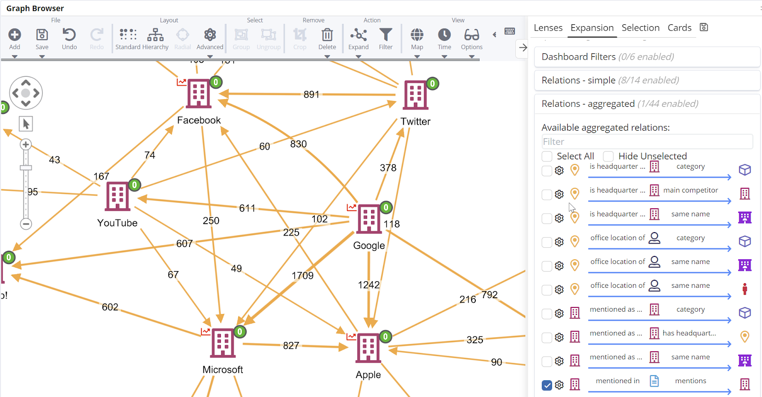This screenshot has width=762, height=397.
Task: Click the save icon beside Cards tab
Action: click(x=704, y=28)
